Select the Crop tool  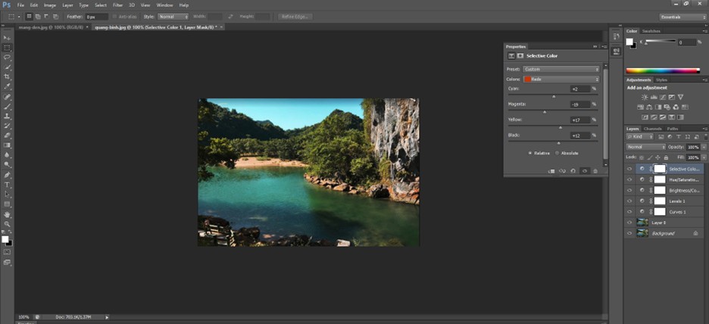pos(8,76)
